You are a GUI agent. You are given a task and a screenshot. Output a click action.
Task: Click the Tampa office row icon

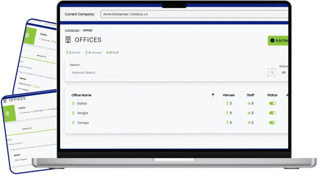tap(73, 123)
